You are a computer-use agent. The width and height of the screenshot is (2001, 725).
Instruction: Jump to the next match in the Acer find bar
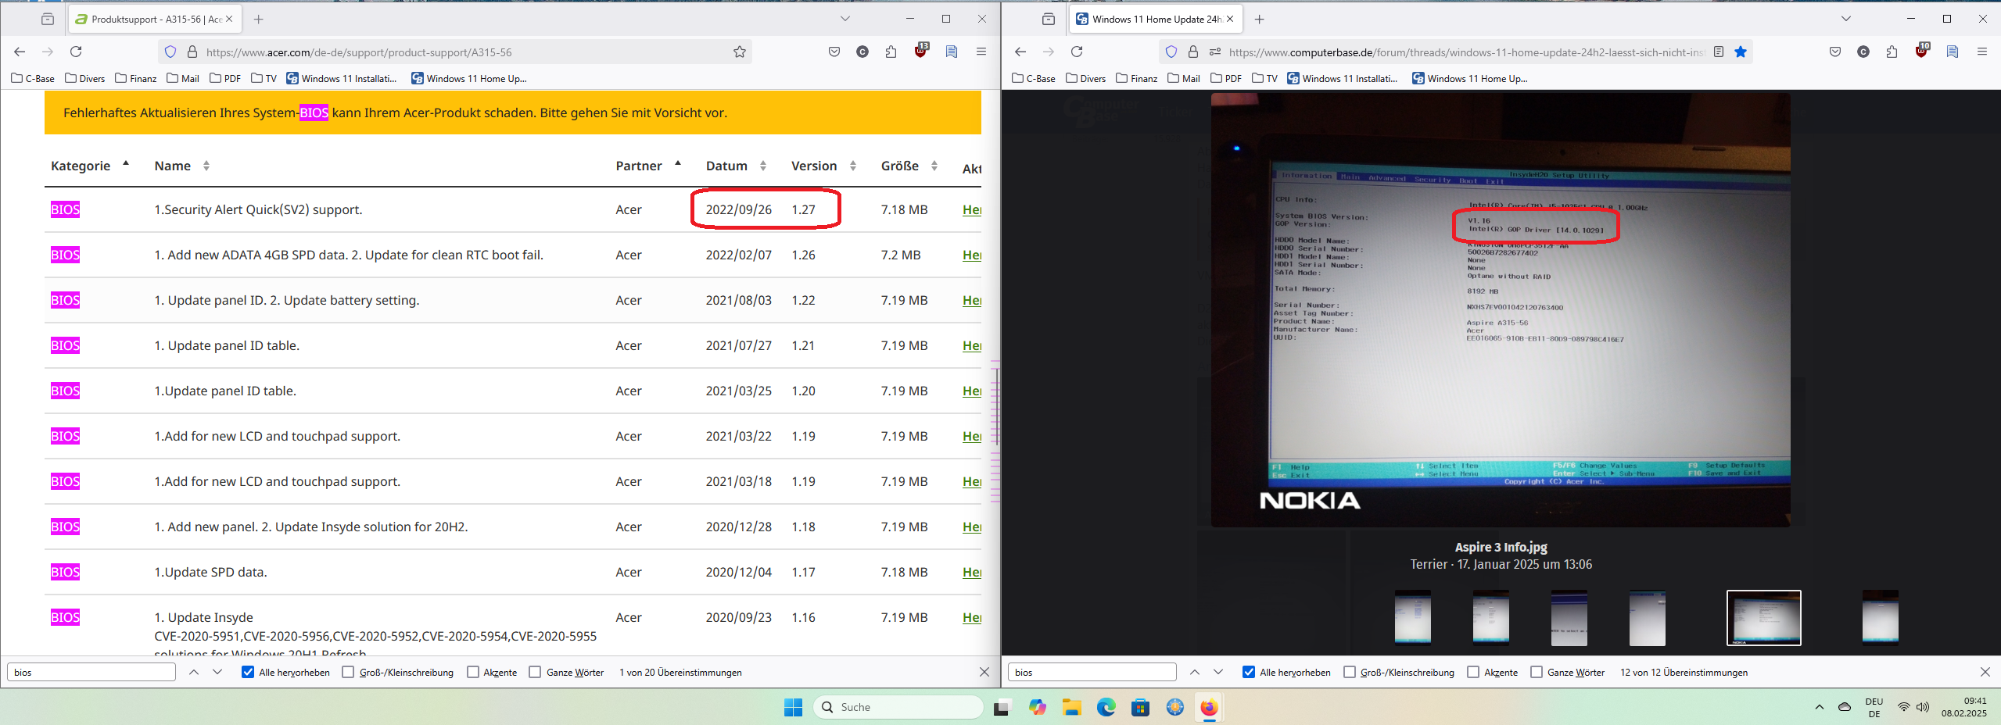click(x=217, y=672)
